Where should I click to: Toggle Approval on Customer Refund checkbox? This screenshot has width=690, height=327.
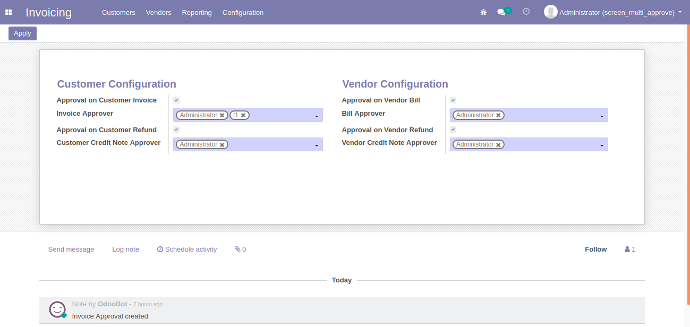[x=176, y=130]
